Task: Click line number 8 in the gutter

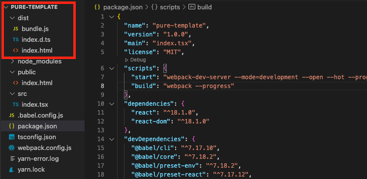Action: point(102,86)
